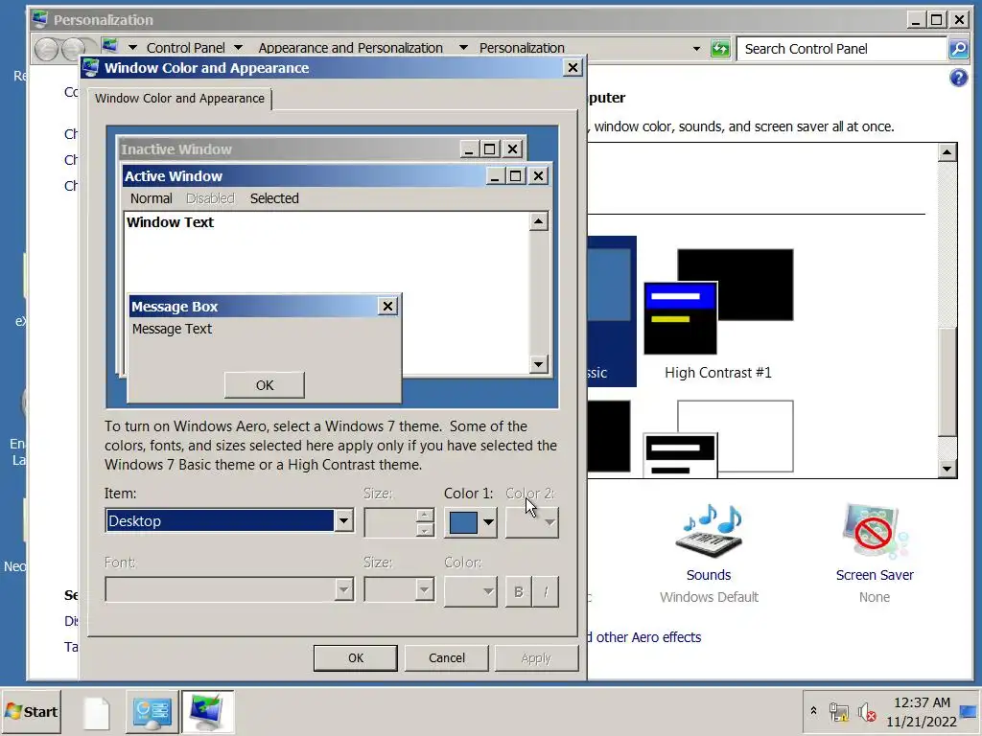Click the font Color dropdown

(471, 590)
